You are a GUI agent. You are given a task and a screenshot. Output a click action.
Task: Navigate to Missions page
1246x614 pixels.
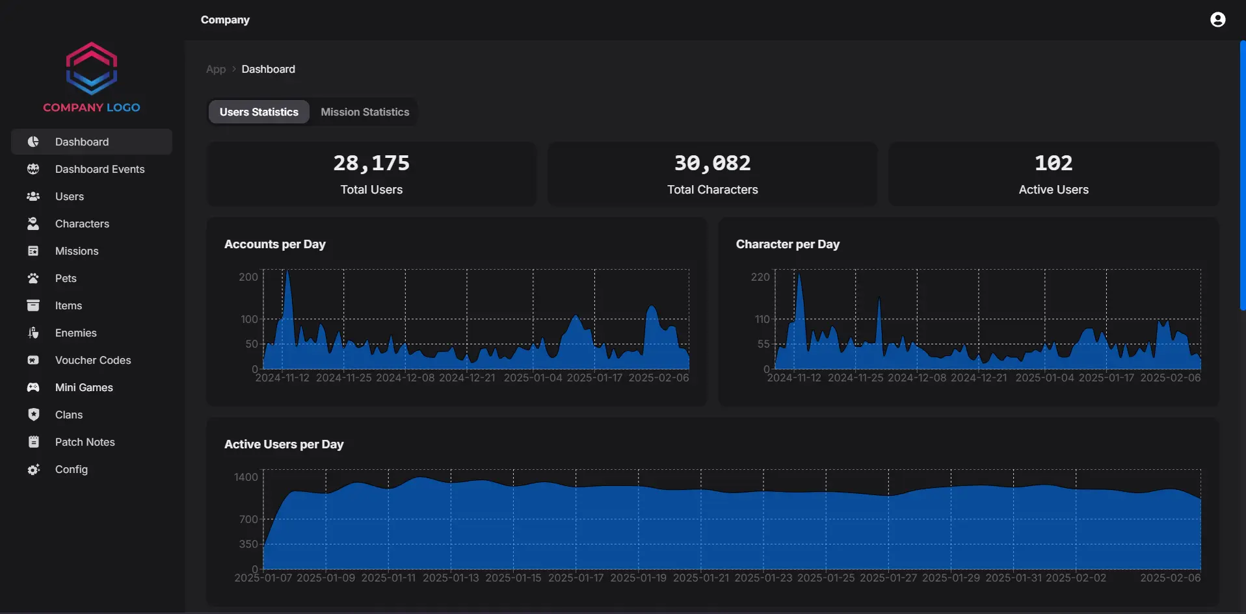(92, 251)
